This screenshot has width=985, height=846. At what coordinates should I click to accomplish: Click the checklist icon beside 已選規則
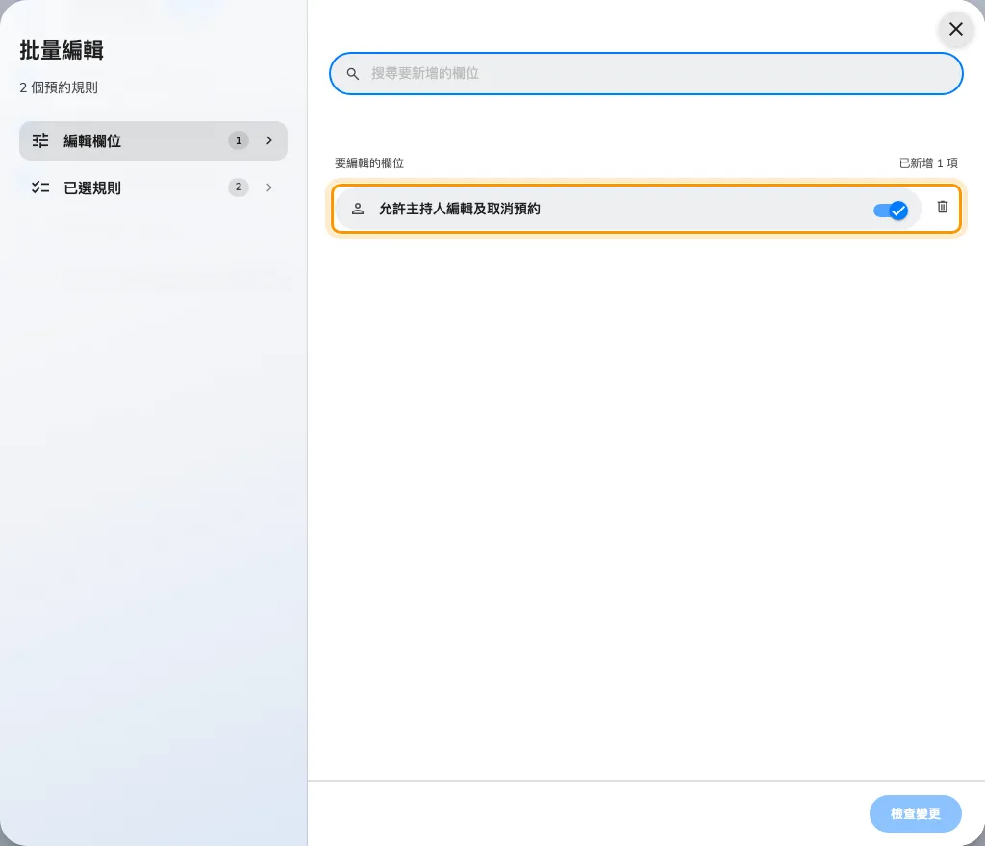click(40, 187)
